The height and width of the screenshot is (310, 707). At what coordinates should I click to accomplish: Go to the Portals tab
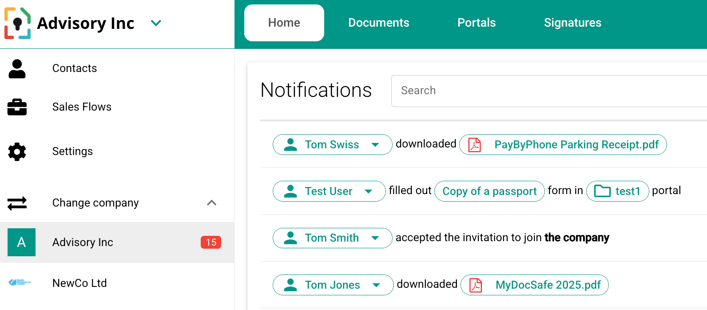pyautogui.click(x=477, y=23)
